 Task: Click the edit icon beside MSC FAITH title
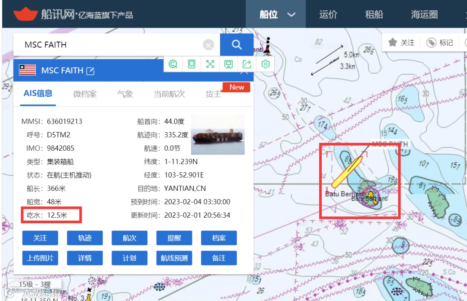click(90, 71)
